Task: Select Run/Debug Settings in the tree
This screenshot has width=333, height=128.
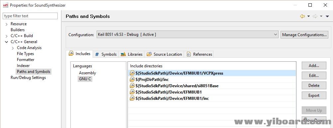Action: 28,78
